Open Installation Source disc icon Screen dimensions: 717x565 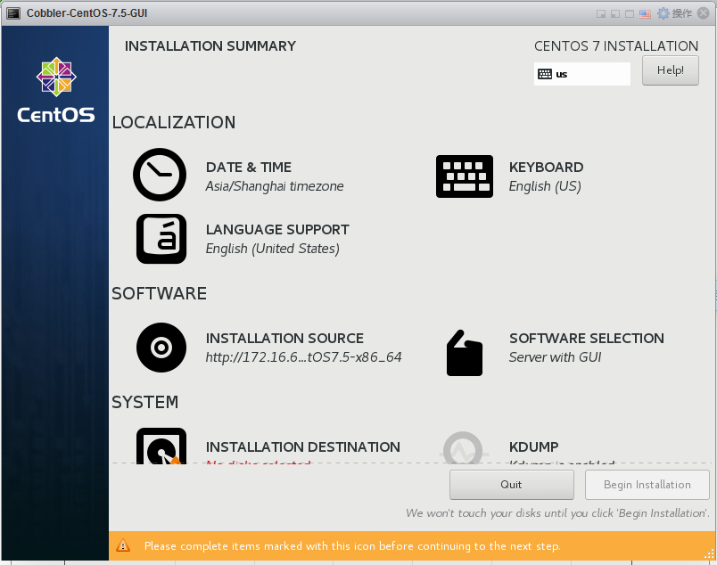tap(161, 348)
